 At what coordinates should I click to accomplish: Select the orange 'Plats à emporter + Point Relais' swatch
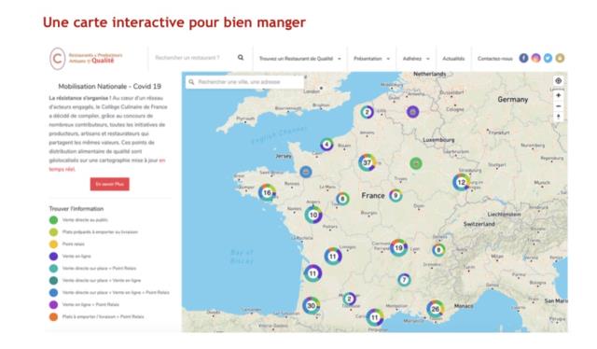point(54,317)
